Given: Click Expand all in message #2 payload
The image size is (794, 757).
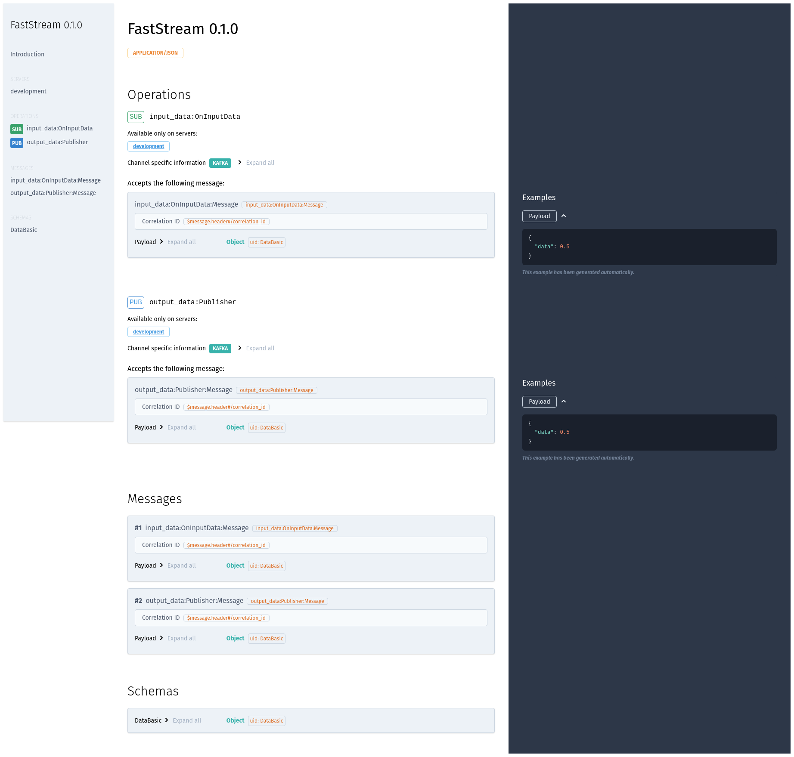Looking at the screenshot, I should click(x=181, y=638).
